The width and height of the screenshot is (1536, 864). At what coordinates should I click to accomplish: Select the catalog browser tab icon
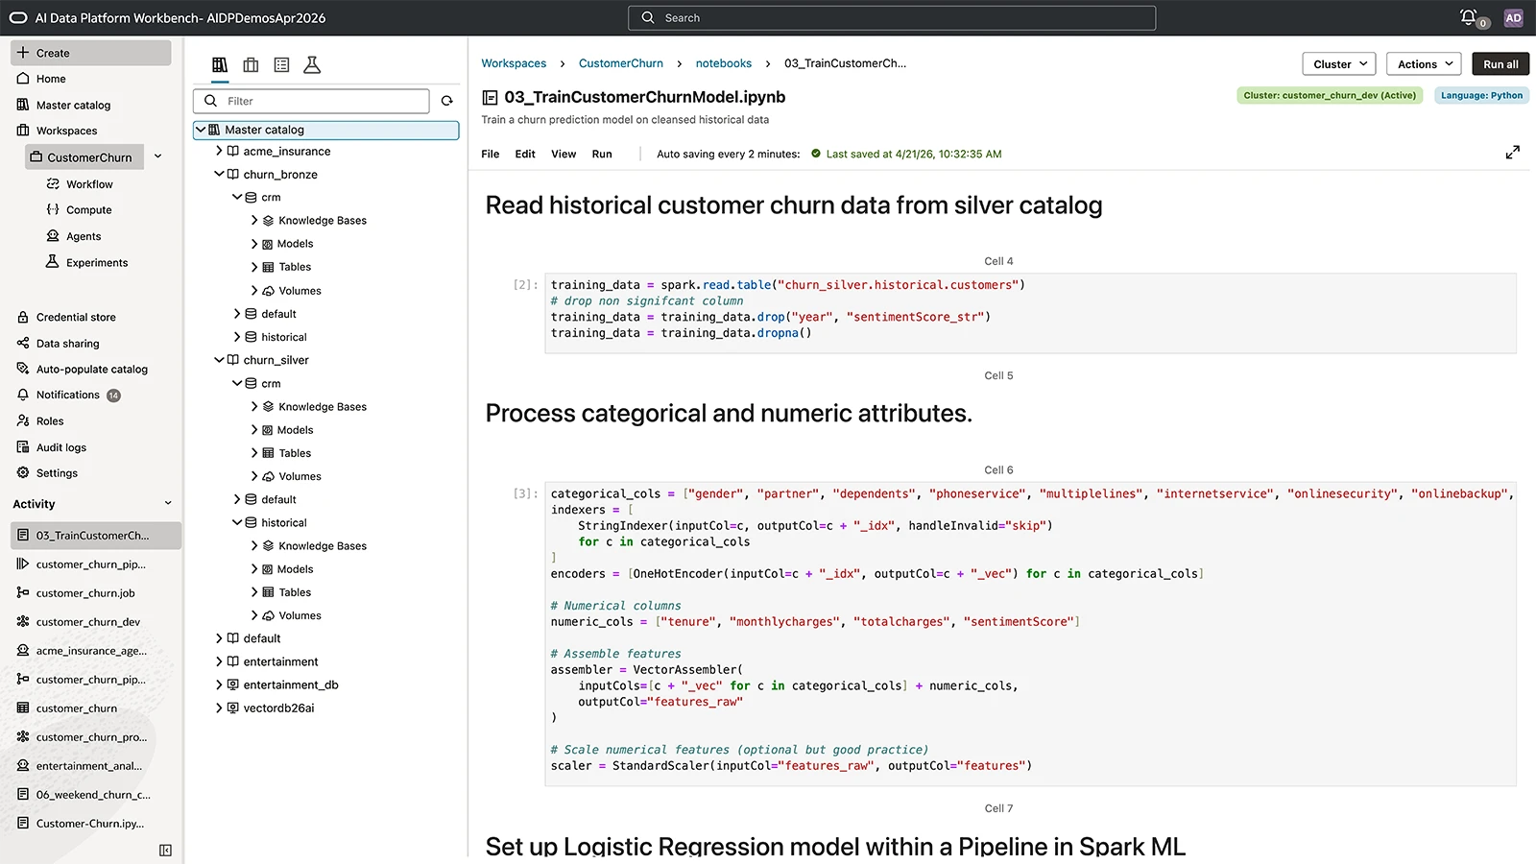[220, 65]
